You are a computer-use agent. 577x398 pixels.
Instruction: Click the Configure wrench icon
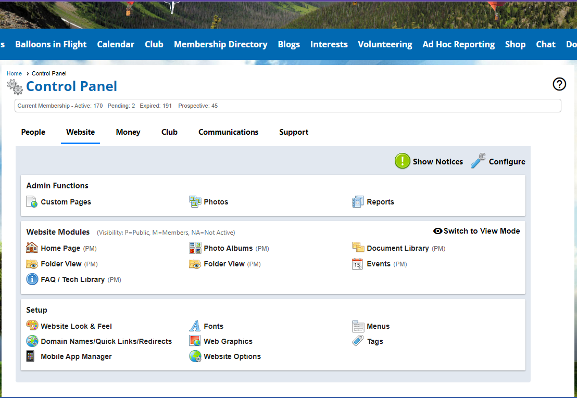click(x=478, y=161)
